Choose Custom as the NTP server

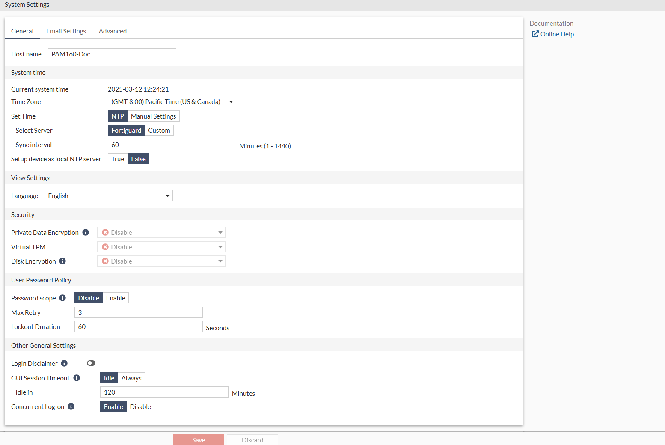[x=159, y=130]
